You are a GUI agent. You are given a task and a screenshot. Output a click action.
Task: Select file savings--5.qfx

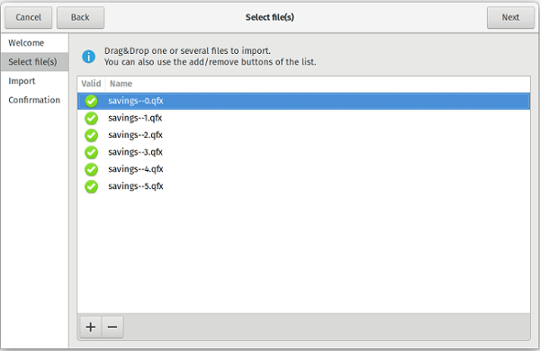tap(304, 186)
